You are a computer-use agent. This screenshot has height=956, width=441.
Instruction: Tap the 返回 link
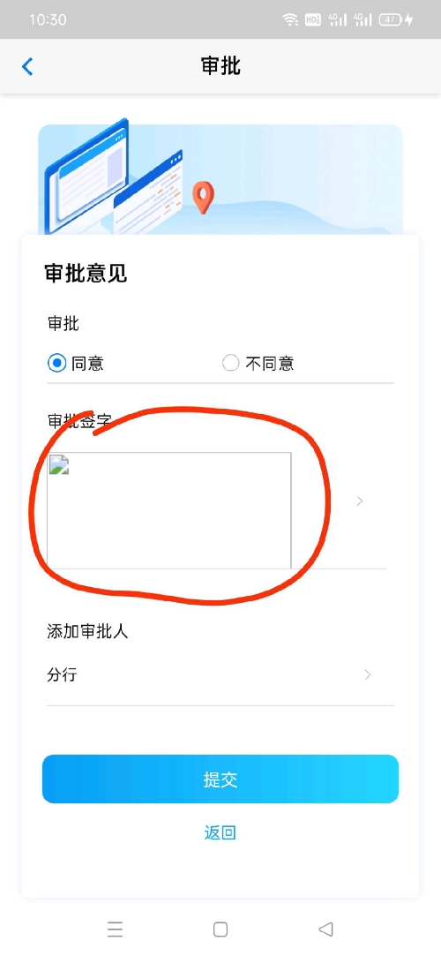(x=220, y=832)
